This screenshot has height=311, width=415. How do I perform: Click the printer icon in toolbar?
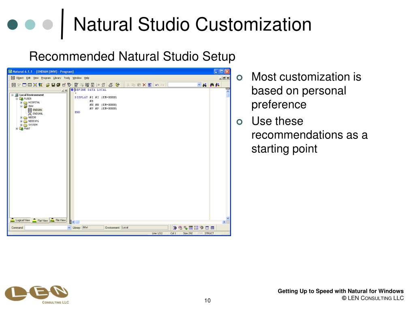coord(110,85)
